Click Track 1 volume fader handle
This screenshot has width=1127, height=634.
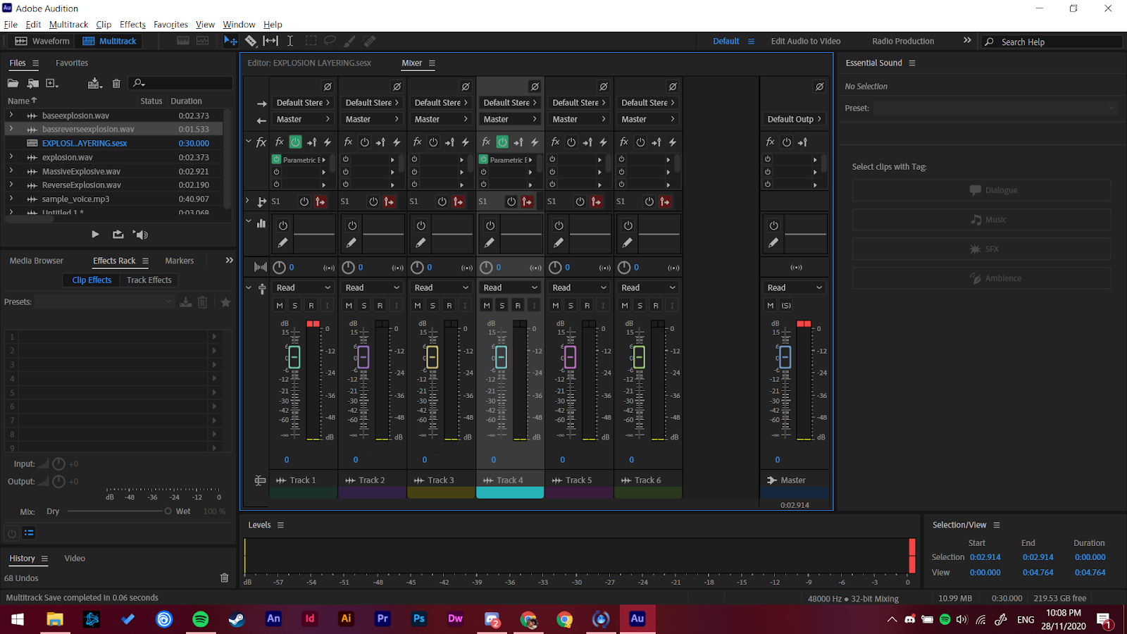point(294,357)
